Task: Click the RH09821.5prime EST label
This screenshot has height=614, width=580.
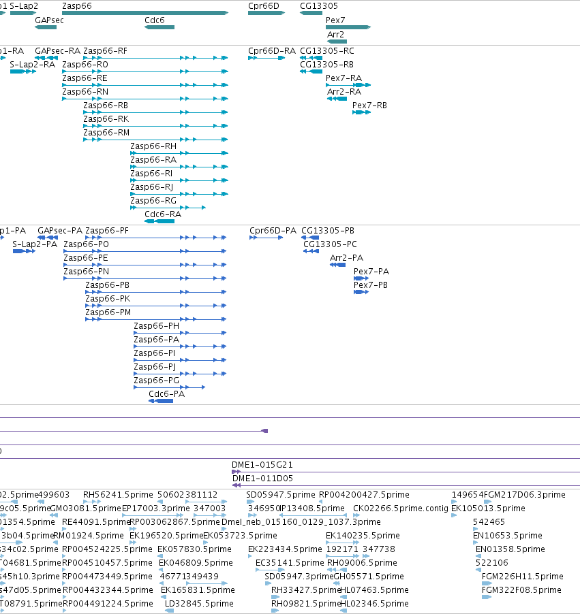Action: [x=305, y=603]
